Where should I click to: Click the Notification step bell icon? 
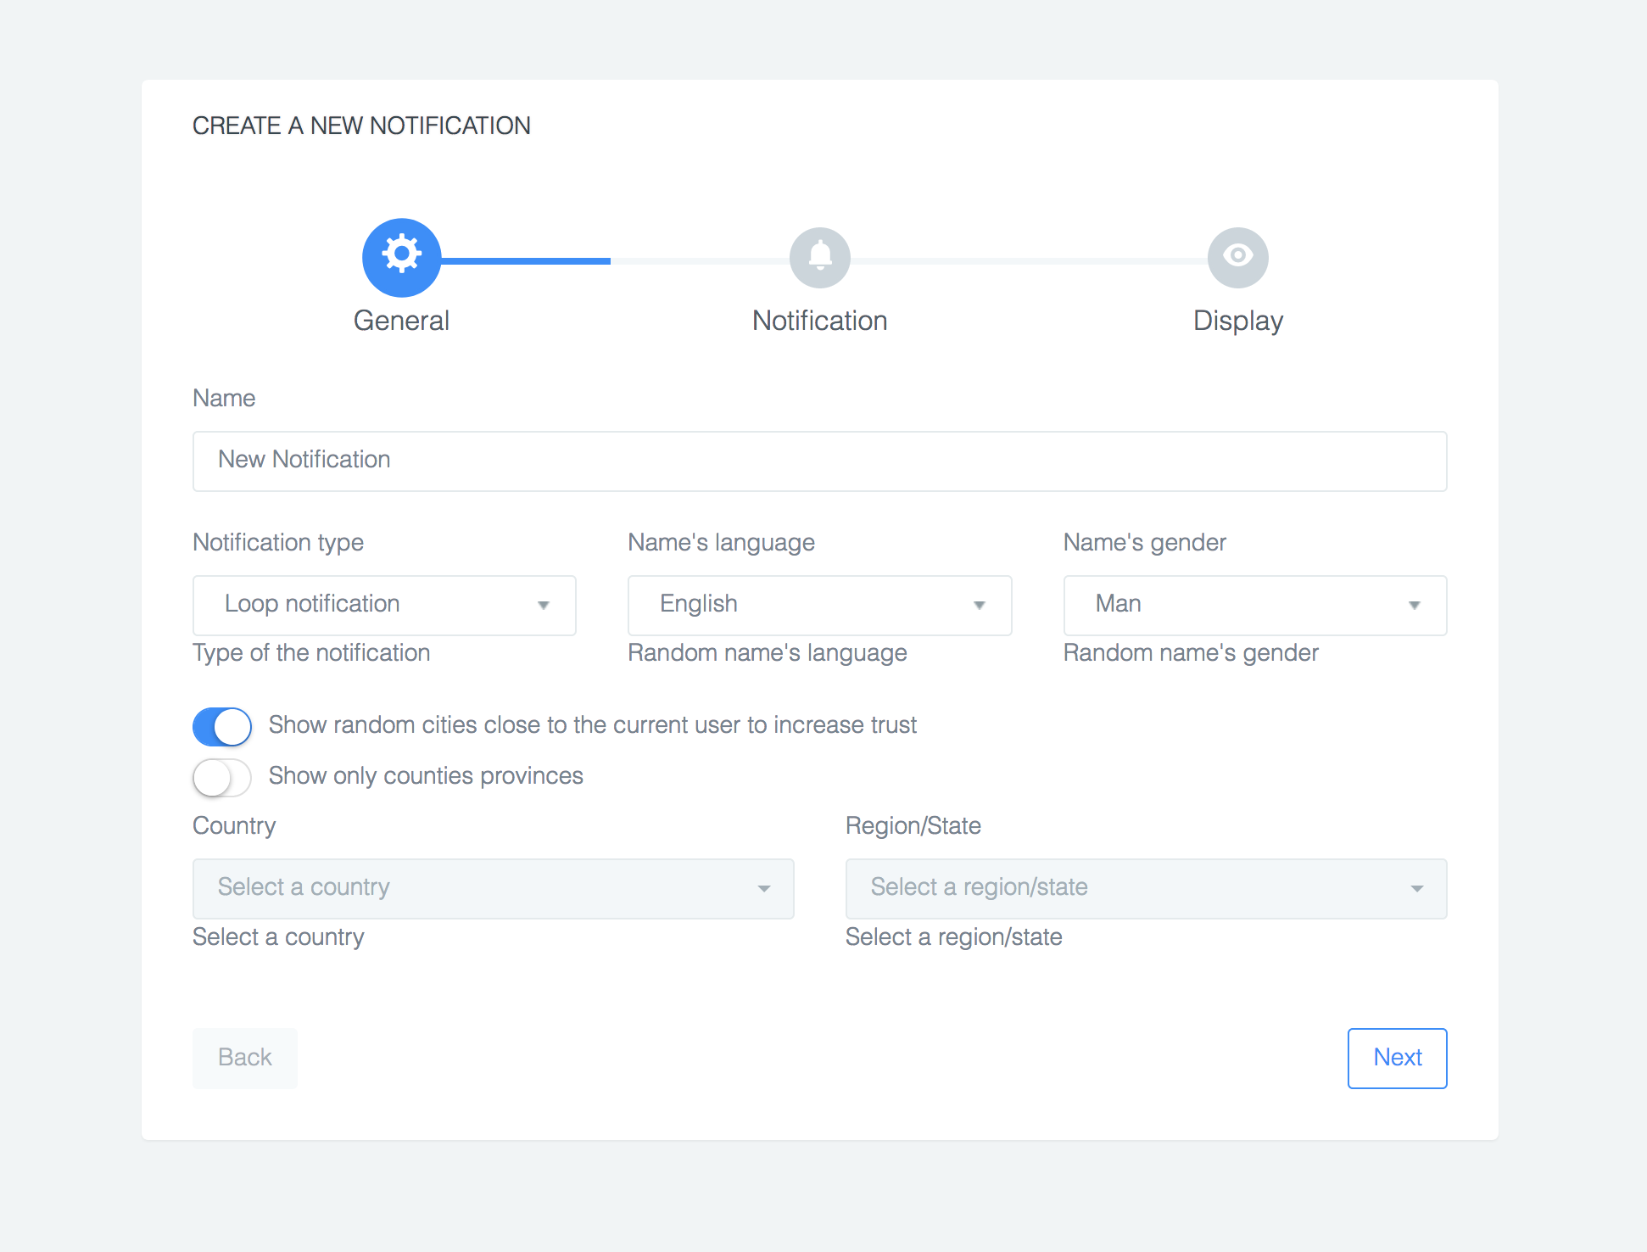coord(819,257)
